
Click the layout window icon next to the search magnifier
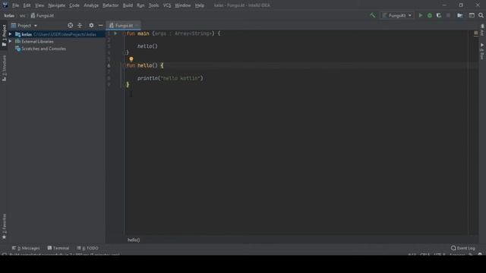[x=472, y=15]
